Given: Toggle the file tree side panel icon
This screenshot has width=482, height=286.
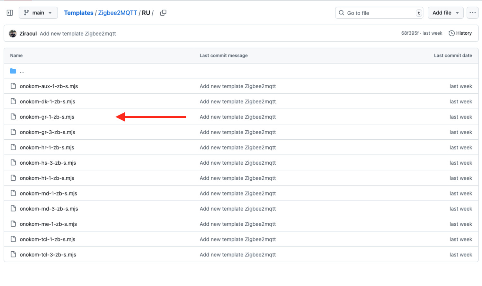Looking at the screenshot, I should tap(10, 13).
